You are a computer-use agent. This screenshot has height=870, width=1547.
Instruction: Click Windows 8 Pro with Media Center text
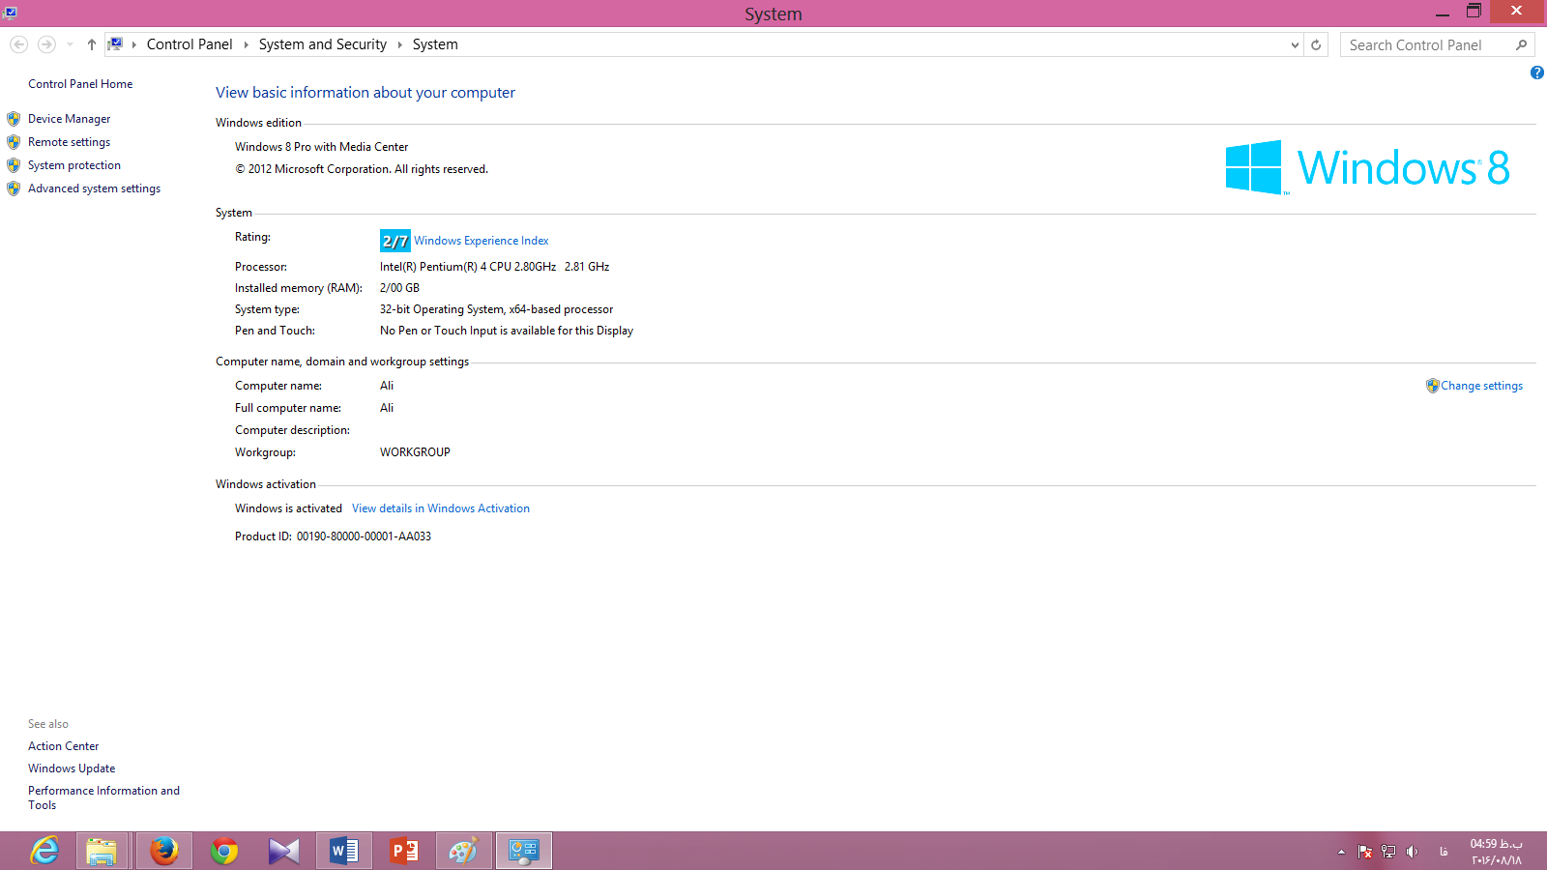322,147
